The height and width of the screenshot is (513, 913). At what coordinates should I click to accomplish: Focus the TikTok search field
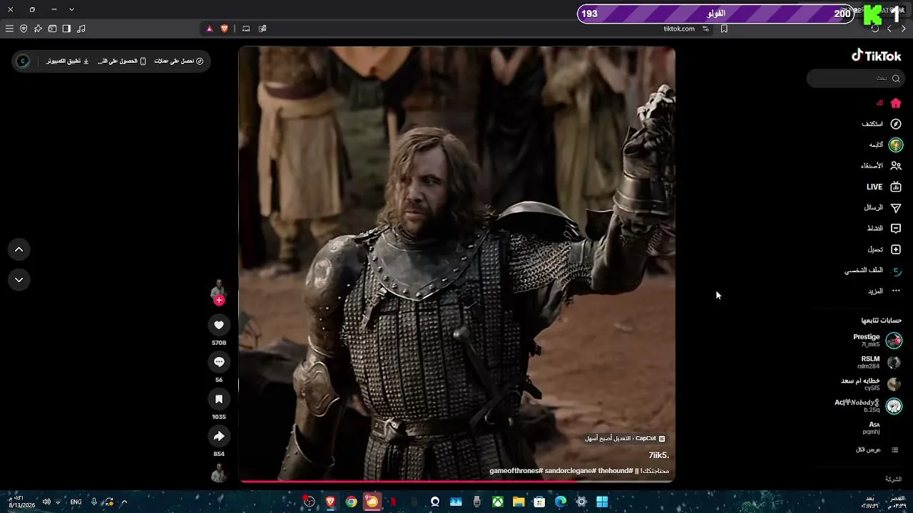tap(856, 78)
